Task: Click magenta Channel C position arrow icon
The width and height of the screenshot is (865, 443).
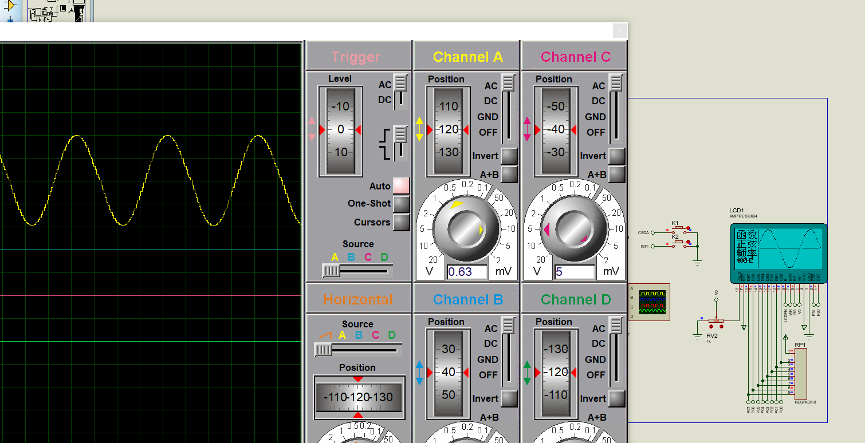Action: (527, 129)
